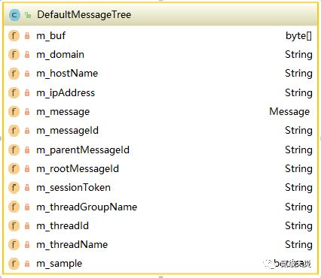The height and width of the screenshot is (278, 321).
Task: Click the lock icon beside m_sessionToken
Action: tap(27, 188)
